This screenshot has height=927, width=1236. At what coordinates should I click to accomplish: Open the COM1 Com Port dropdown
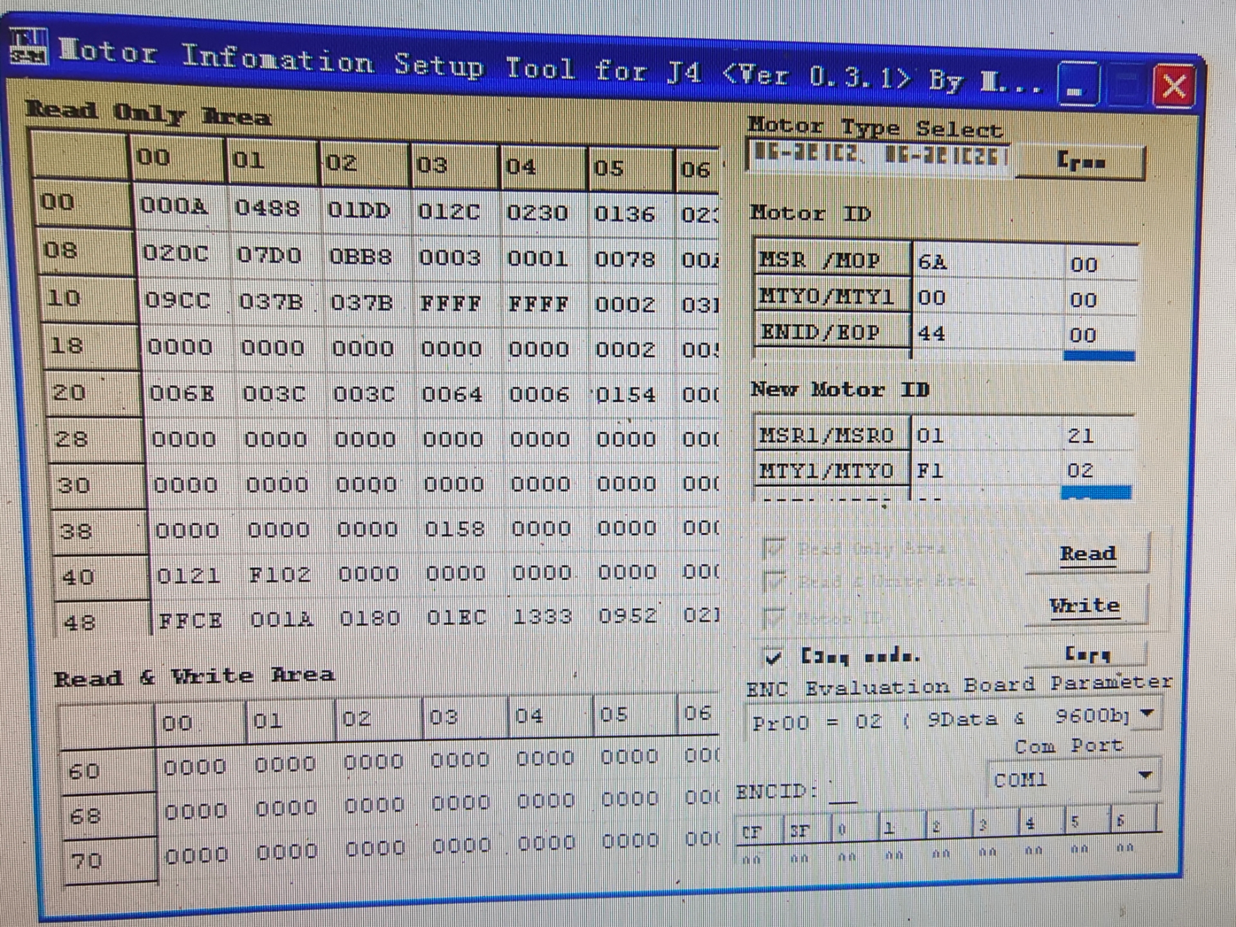click(1144, 776)
